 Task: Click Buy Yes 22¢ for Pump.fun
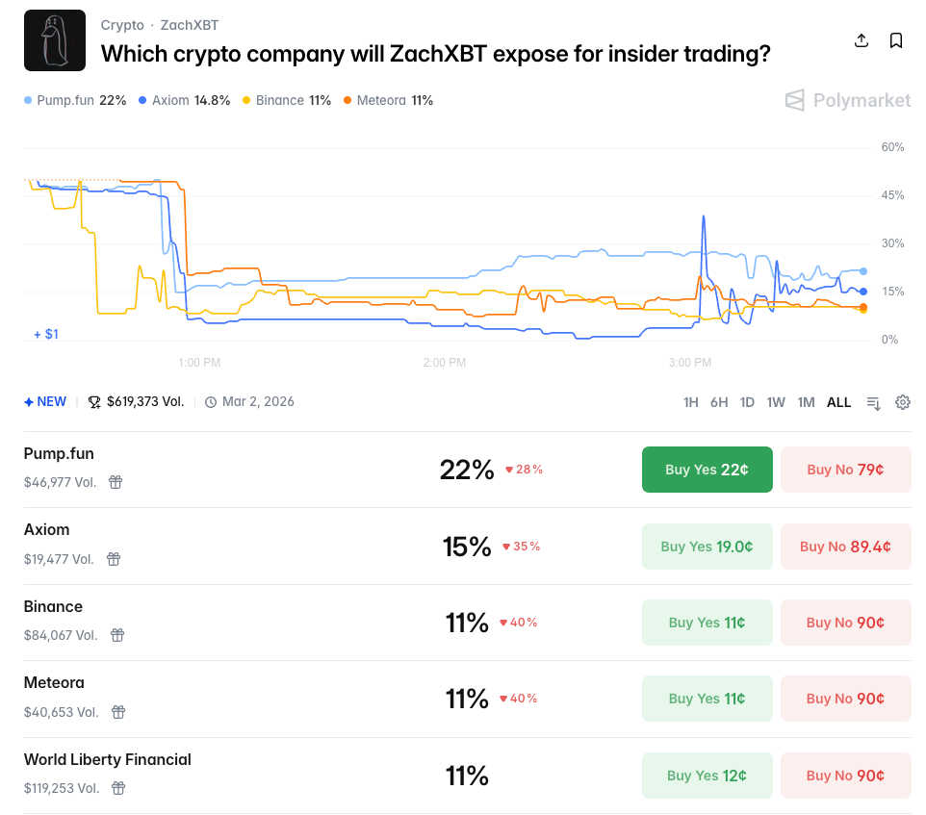[x=707, y=470]
